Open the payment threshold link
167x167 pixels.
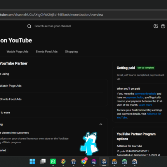[x=145, y=94]
